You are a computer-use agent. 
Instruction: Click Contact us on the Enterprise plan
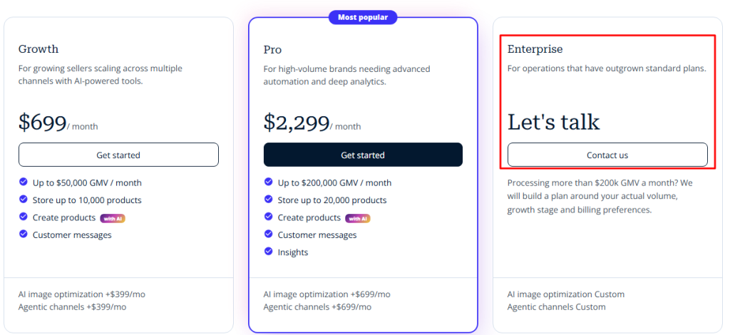pyautogui.click(x=607, y=155)
